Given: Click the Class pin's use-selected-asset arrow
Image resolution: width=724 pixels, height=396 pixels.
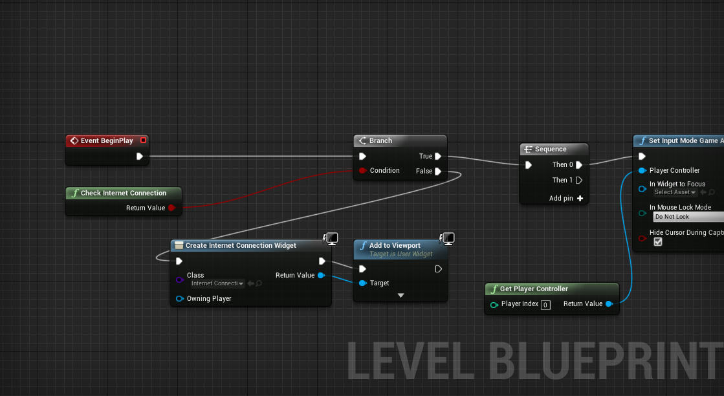Looking at the screenshot, I should (251, 283).
